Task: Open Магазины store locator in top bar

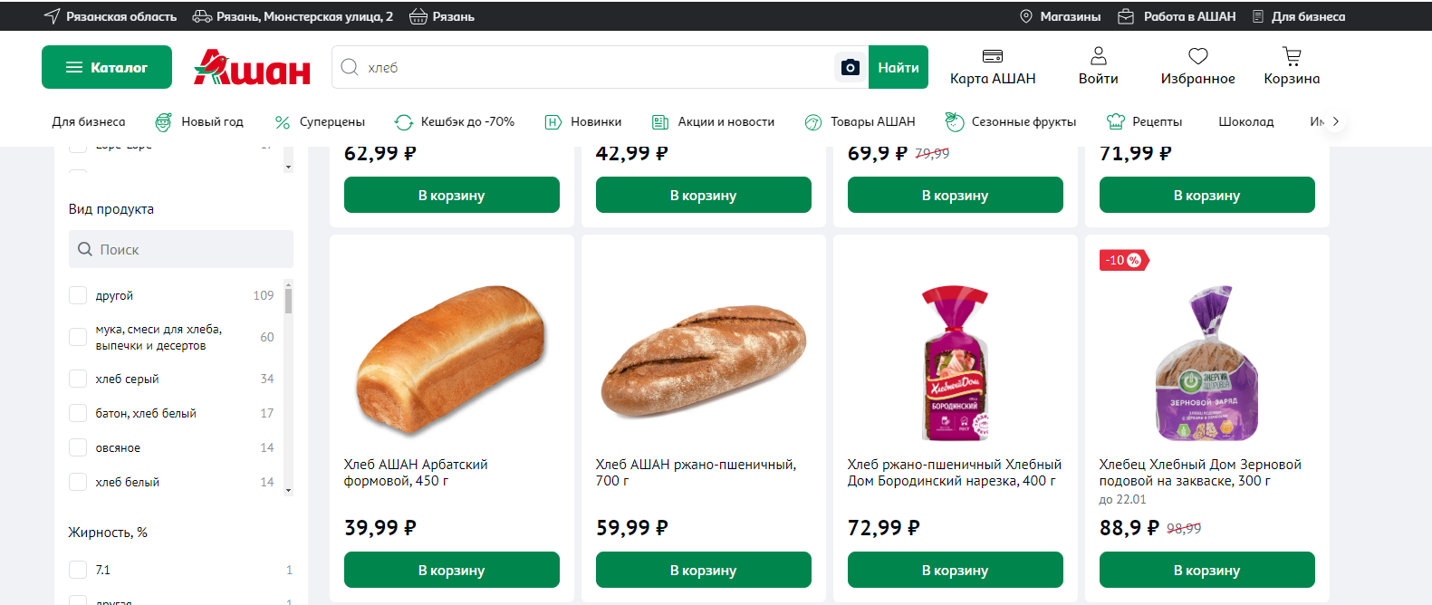Action: click(x=1060, y=16)
